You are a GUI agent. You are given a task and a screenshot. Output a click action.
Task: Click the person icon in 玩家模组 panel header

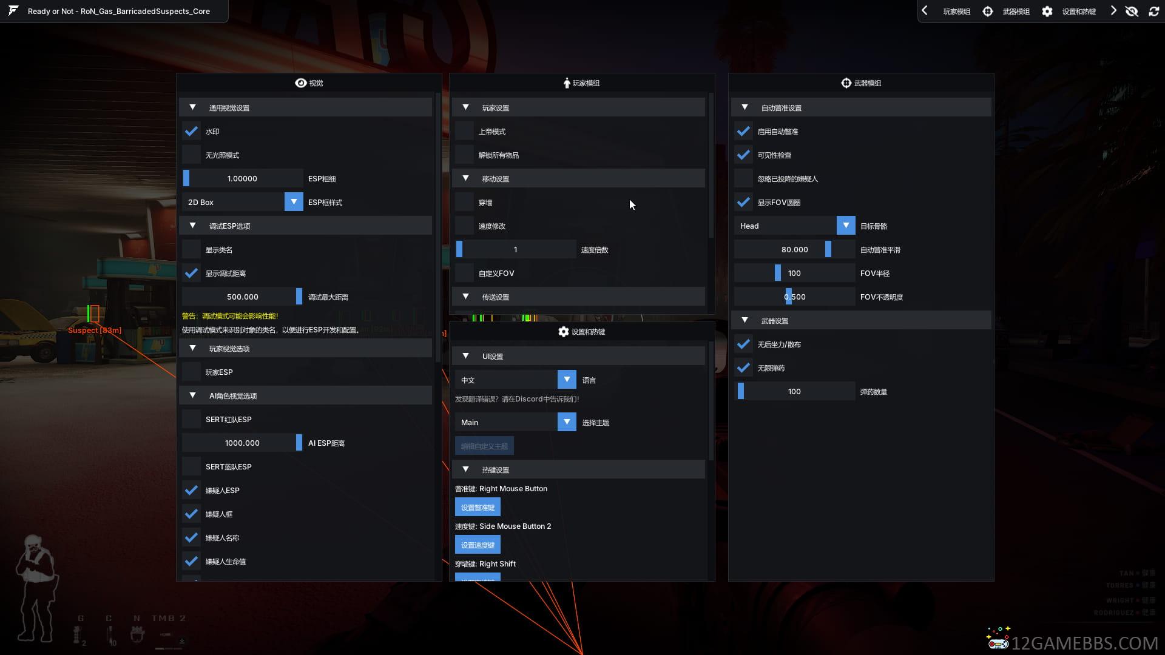pos(567,82)
